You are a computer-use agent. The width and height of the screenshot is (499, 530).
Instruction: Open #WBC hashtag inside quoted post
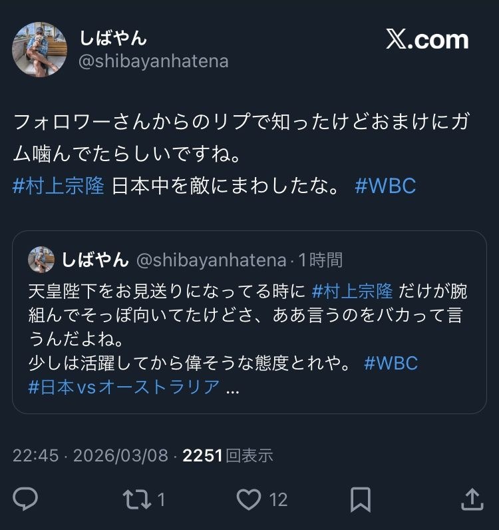pos(391,364)
